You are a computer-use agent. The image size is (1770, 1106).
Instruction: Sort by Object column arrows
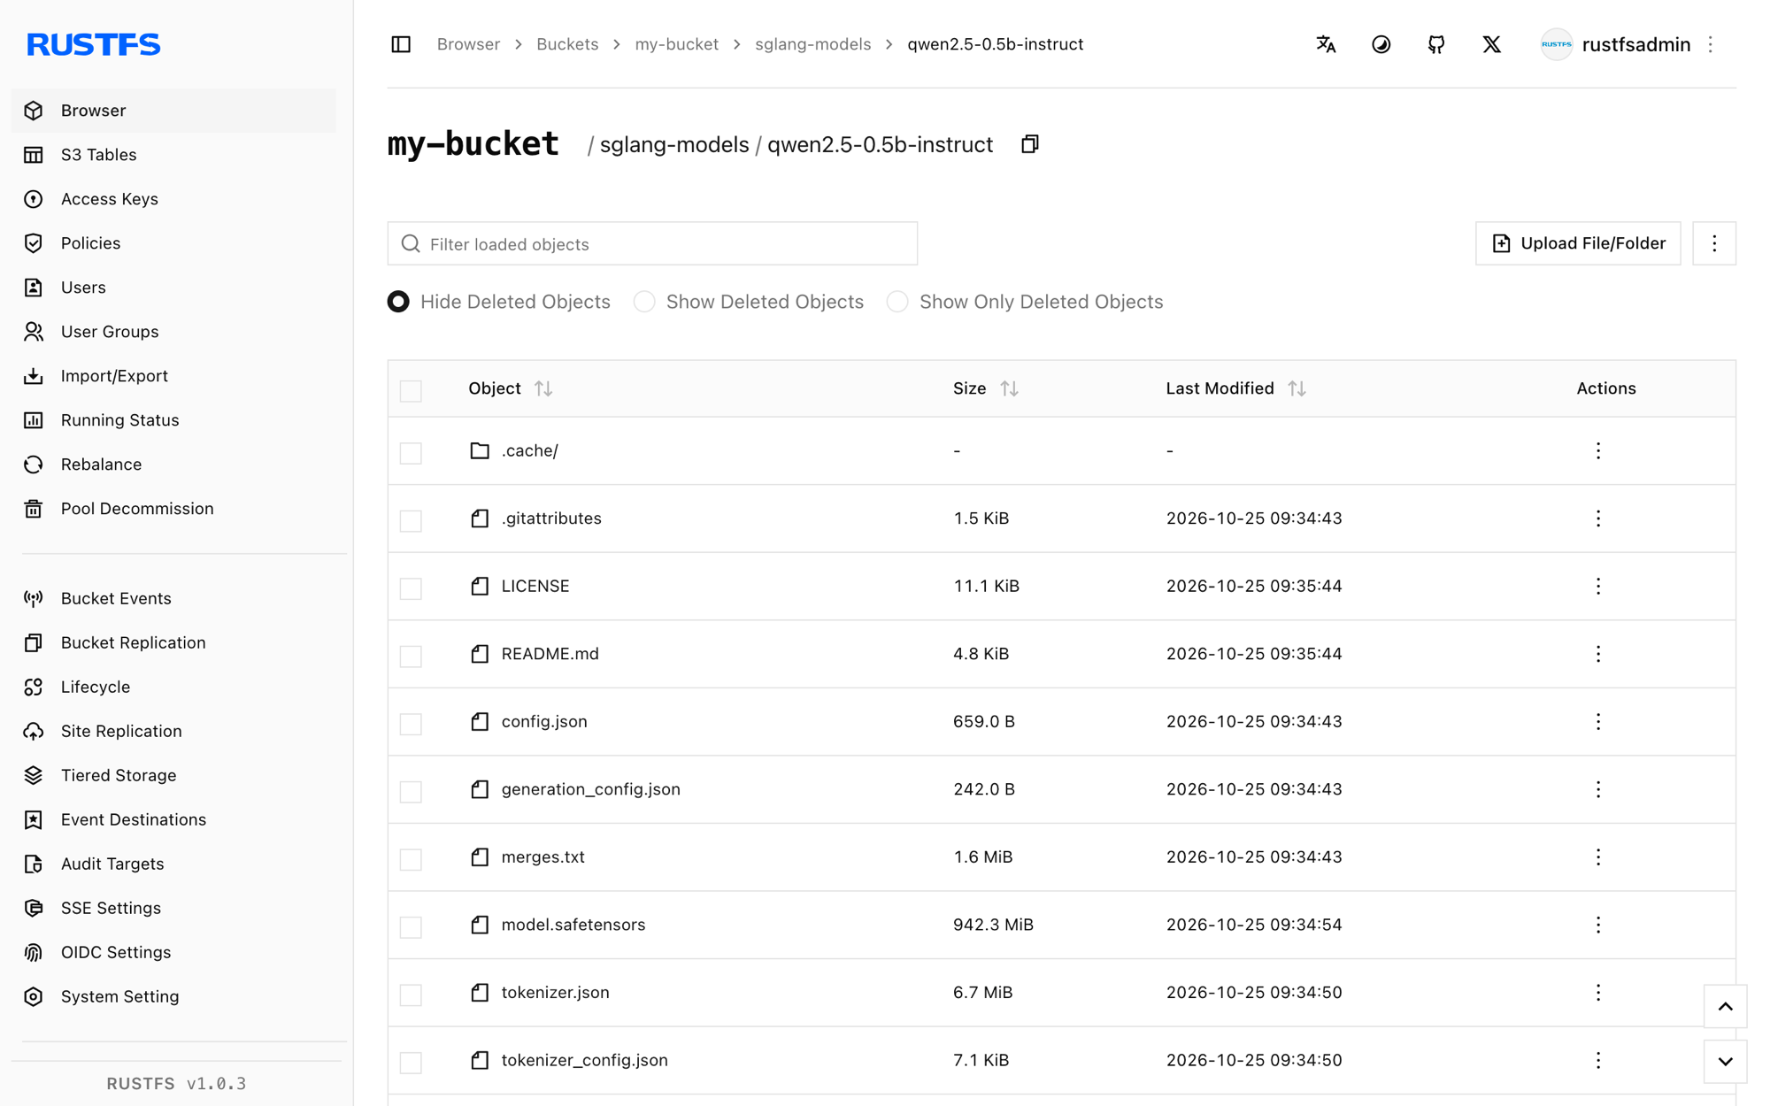[x=543, y=388]
